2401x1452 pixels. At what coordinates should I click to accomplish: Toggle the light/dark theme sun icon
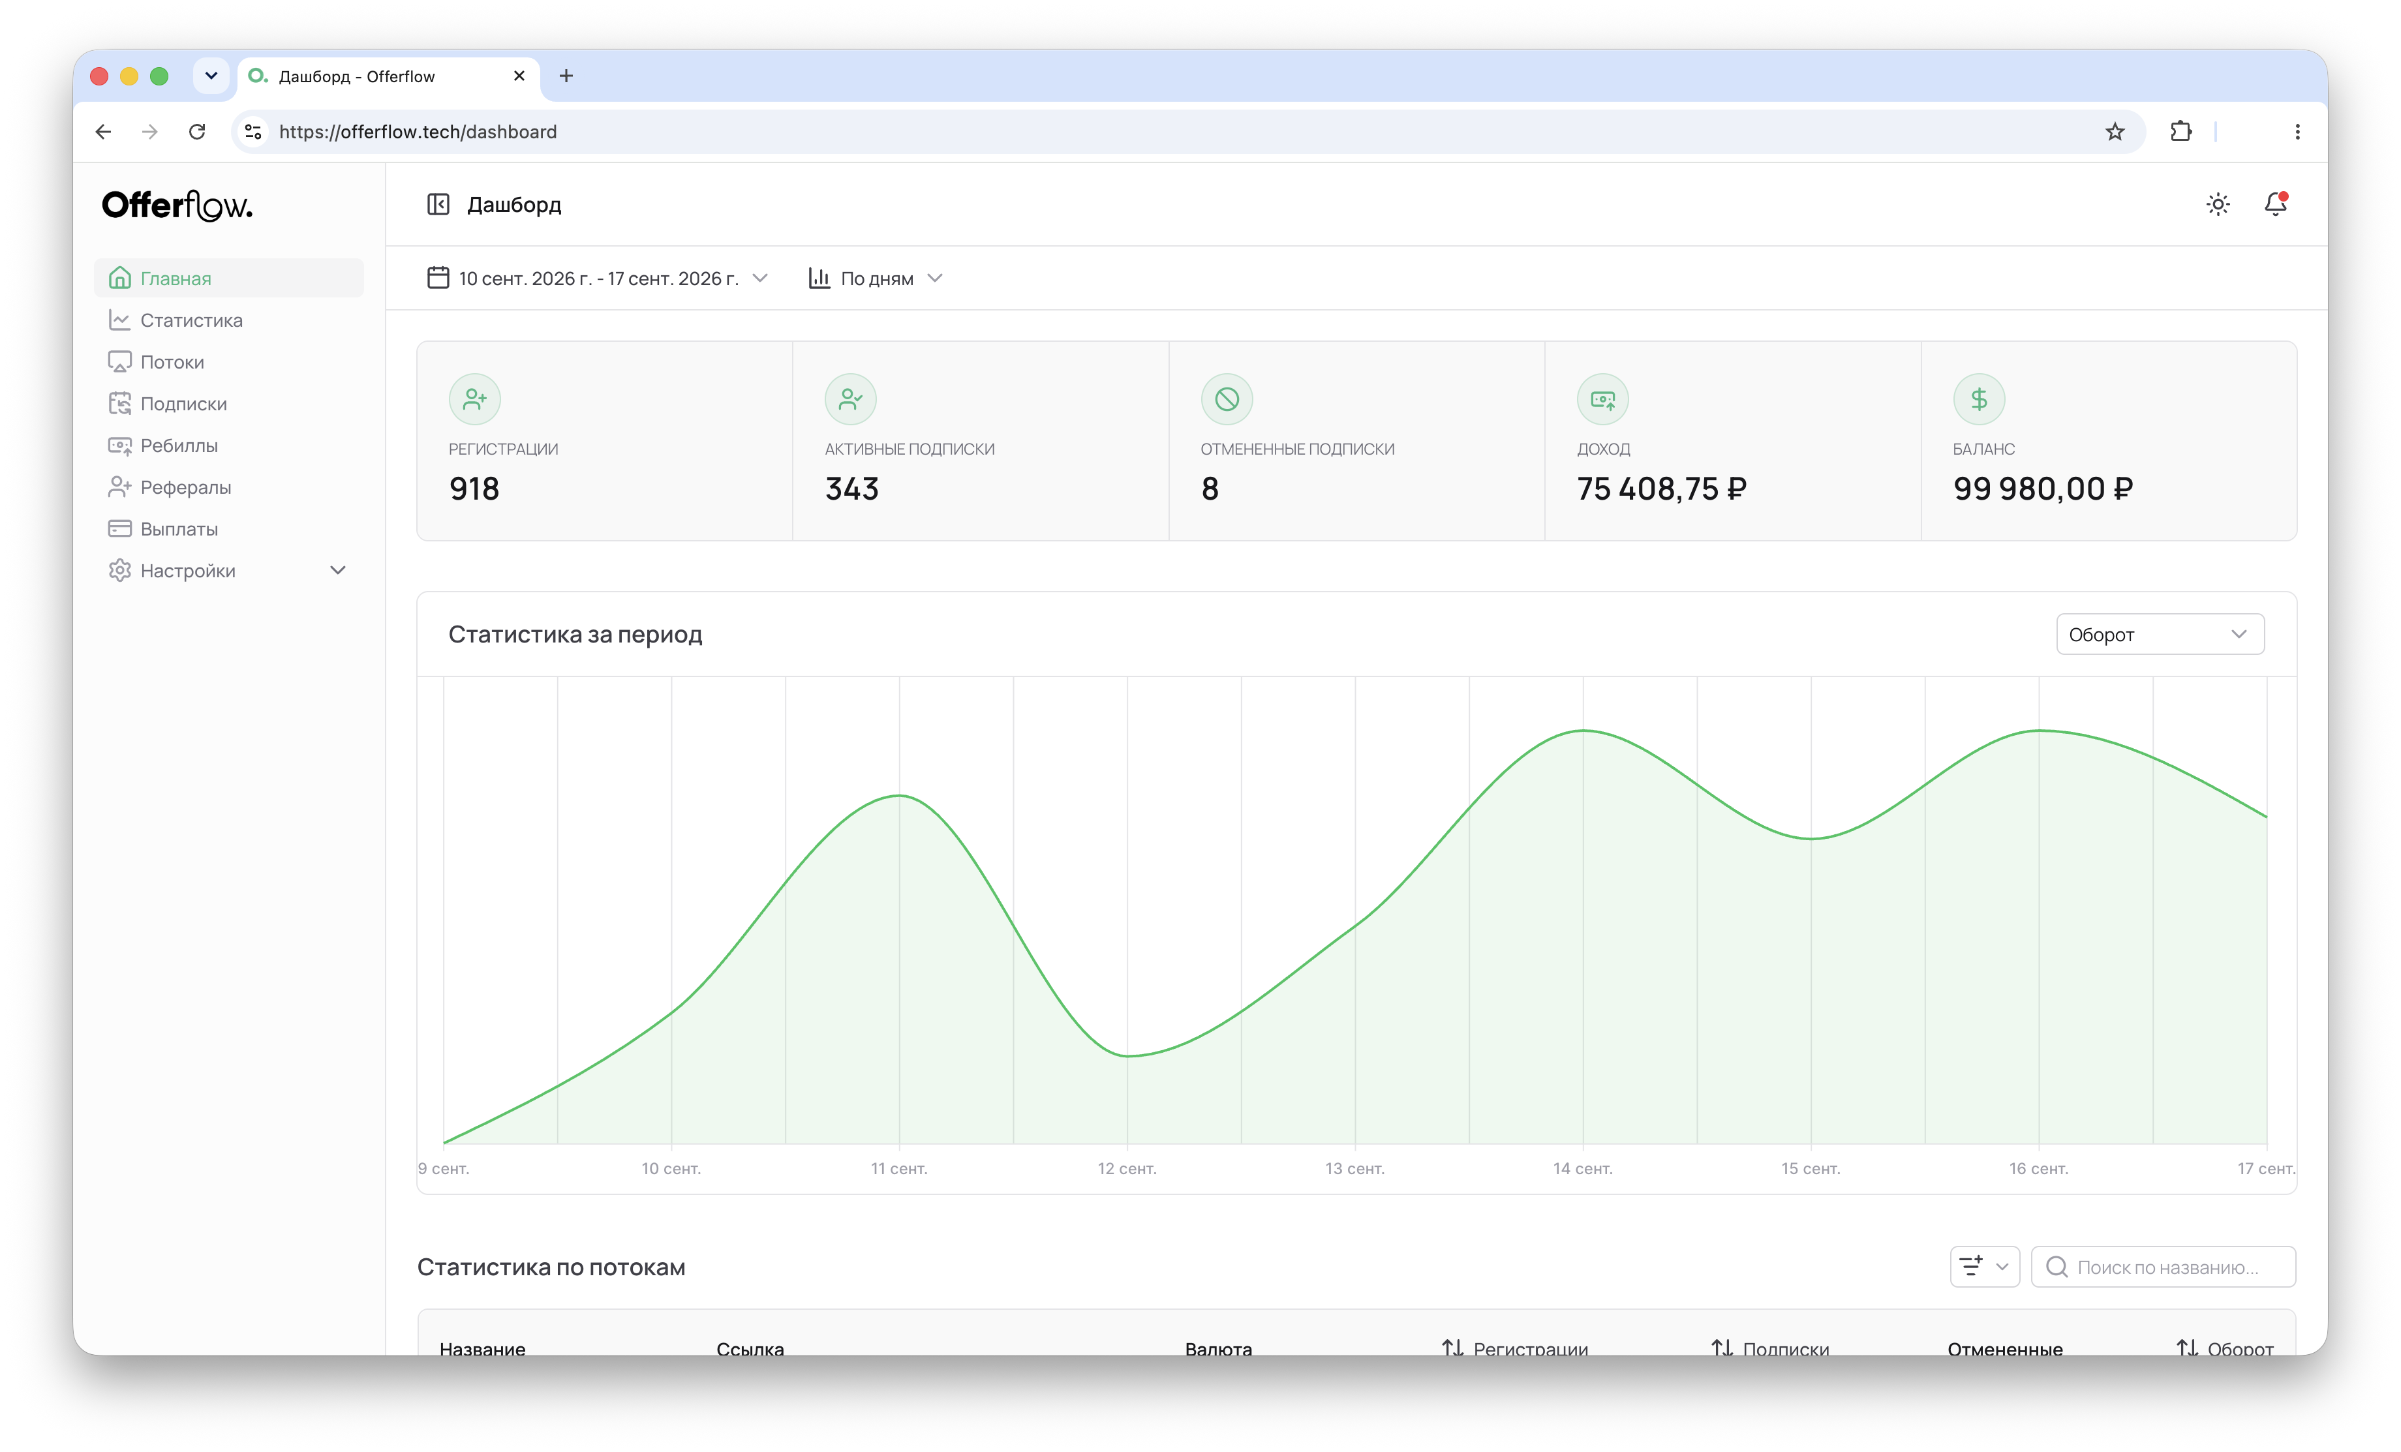pyautogui.click(x=2218, y=205)
